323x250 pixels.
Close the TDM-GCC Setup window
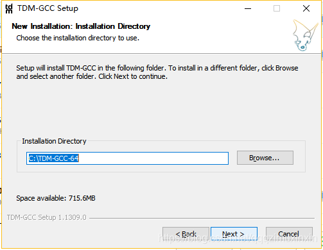306,8
